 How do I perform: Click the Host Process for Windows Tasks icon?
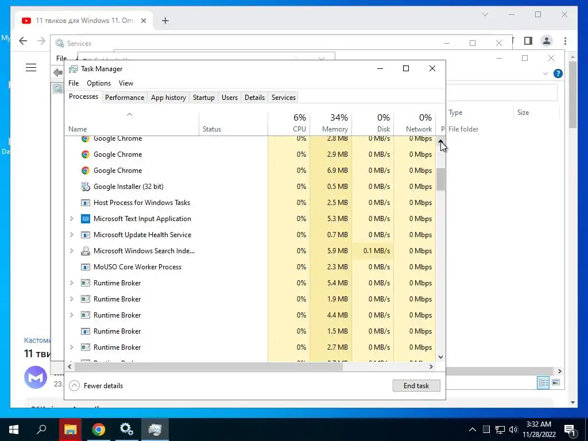click(x=86, y=203)
